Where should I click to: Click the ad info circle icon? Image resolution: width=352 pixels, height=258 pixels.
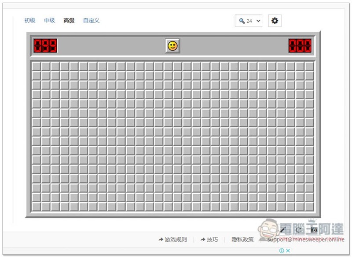[282, 251]
